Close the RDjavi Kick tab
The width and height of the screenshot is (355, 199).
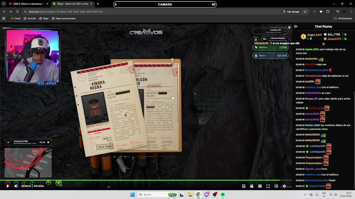coord(91,4)
